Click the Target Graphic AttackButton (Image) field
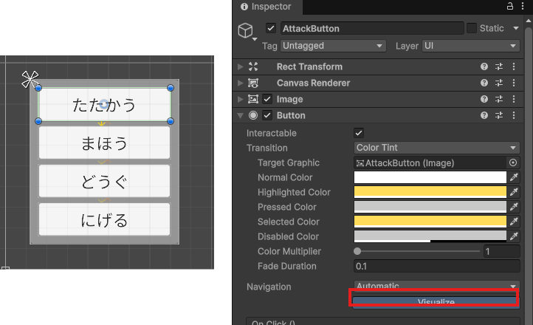The height and width of the screenshot is (325, 533). pos(430,162)
